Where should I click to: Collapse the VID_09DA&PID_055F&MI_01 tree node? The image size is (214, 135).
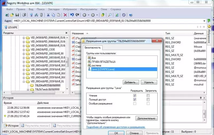point(24,82)
